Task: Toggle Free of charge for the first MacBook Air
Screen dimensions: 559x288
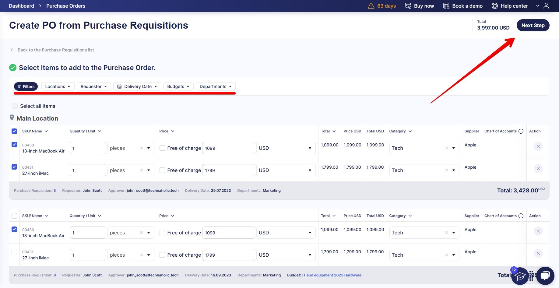Action: (x=162, y=148)
